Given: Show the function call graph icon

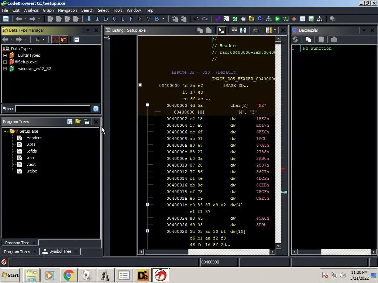Looking at the screenshot, I should pos(269,19).
